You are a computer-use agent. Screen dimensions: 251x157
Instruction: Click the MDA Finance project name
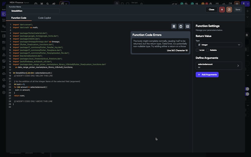[x=16, y=3]
